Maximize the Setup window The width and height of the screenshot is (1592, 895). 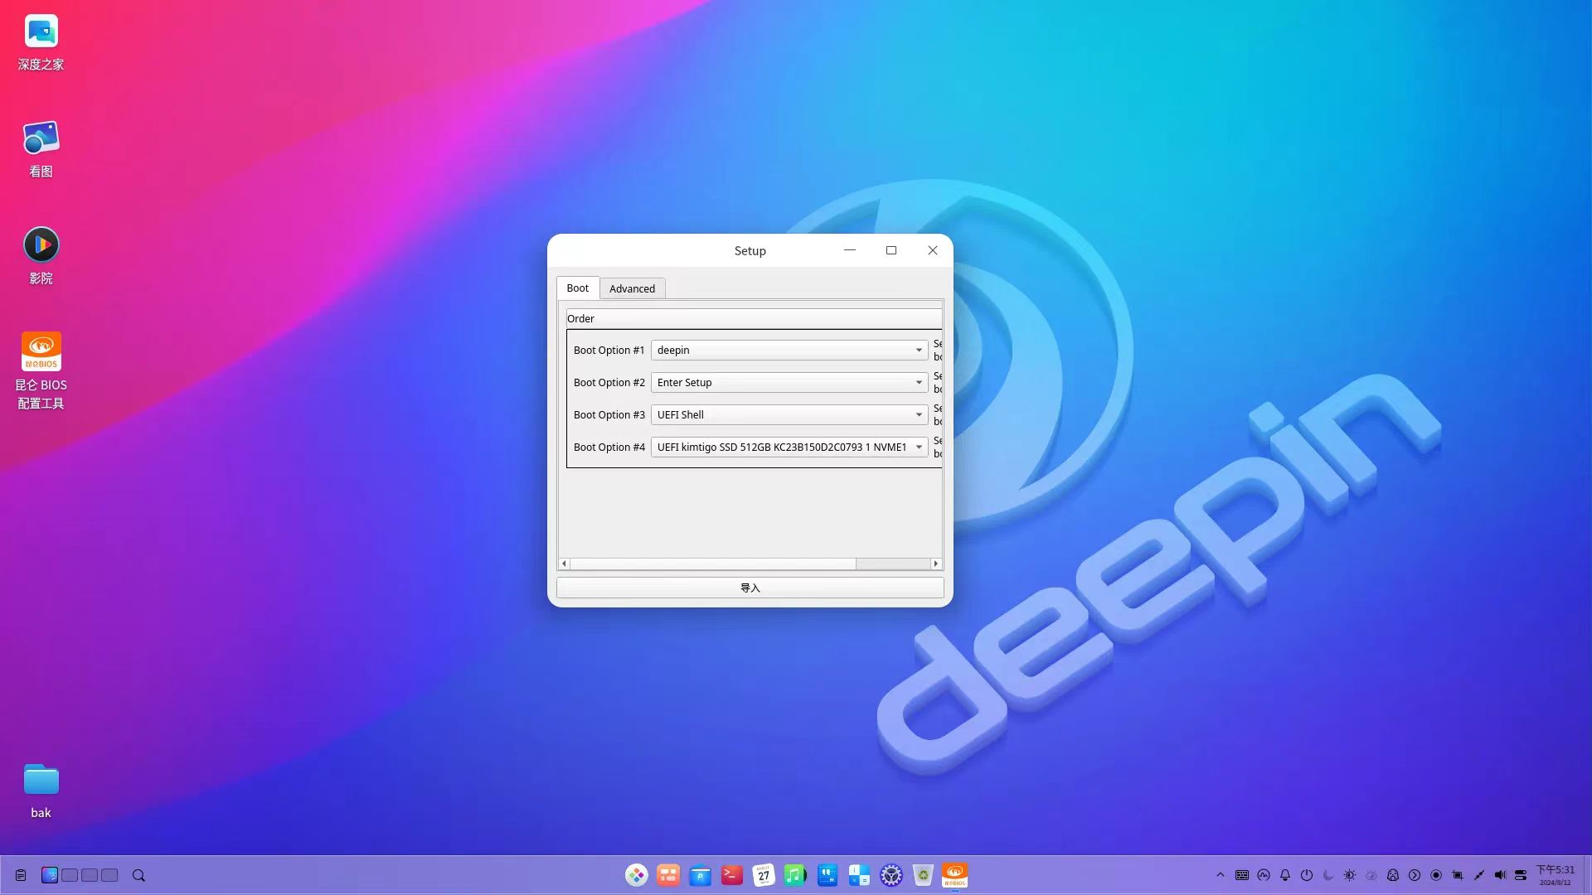point(891,250)
